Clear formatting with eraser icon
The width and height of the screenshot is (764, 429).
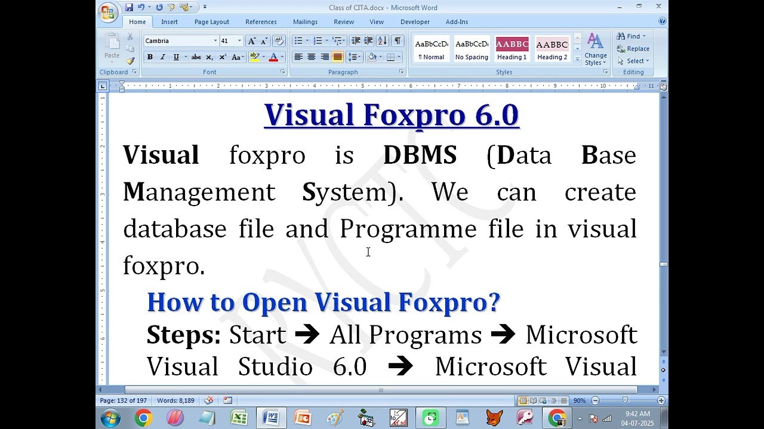click(279, 41)
